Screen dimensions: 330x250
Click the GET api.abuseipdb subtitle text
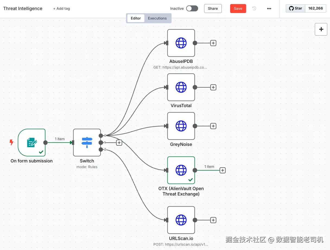(x=180, y=67)
